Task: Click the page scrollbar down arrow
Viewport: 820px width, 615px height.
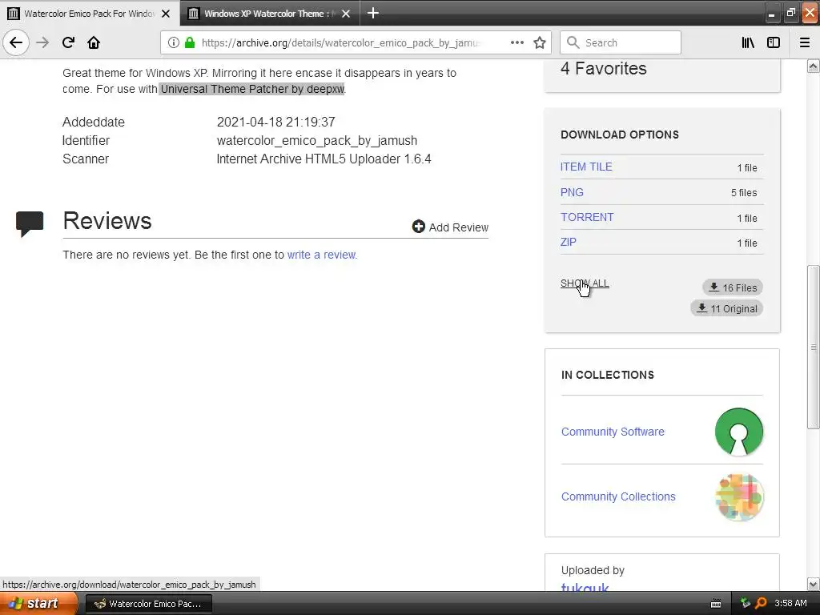Action: coord(814,584)
